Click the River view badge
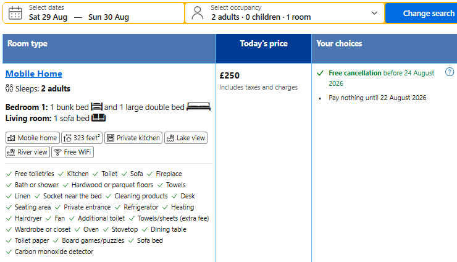Screen dimensions: 457x262 point(28,152)
